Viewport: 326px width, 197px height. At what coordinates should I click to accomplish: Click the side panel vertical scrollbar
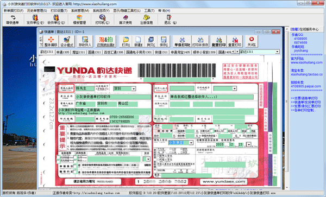(287, 108)
